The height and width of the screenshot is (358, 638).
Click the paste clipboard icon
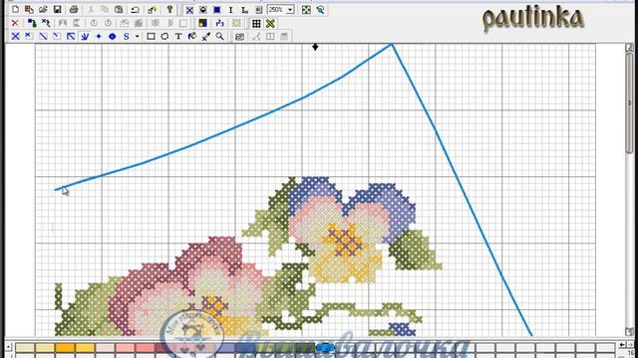coord(119,9)
